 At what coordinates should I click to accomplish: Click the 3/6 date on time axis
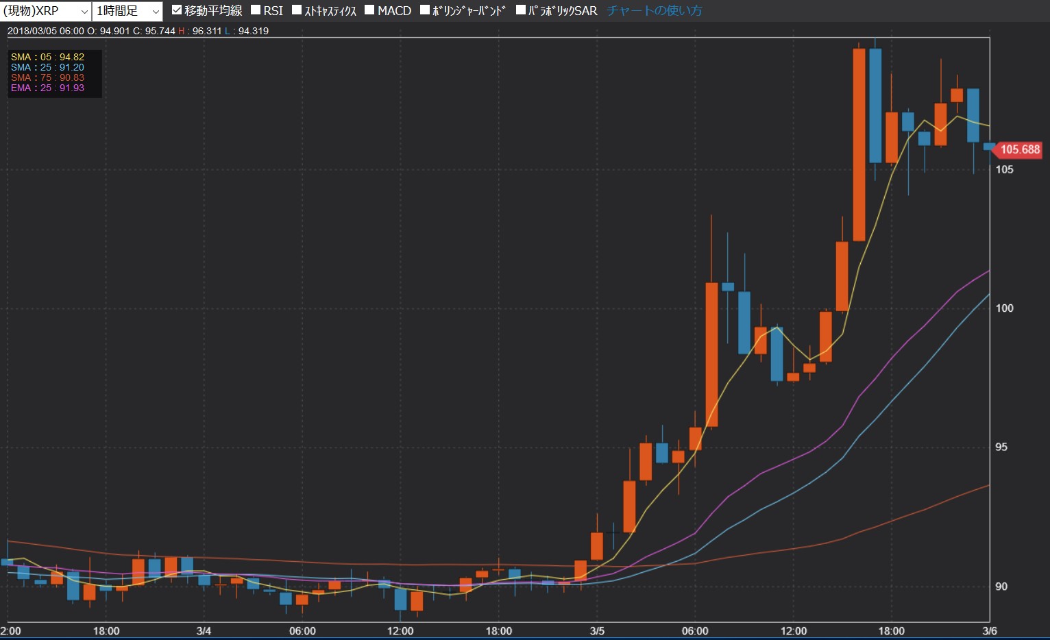989,631
